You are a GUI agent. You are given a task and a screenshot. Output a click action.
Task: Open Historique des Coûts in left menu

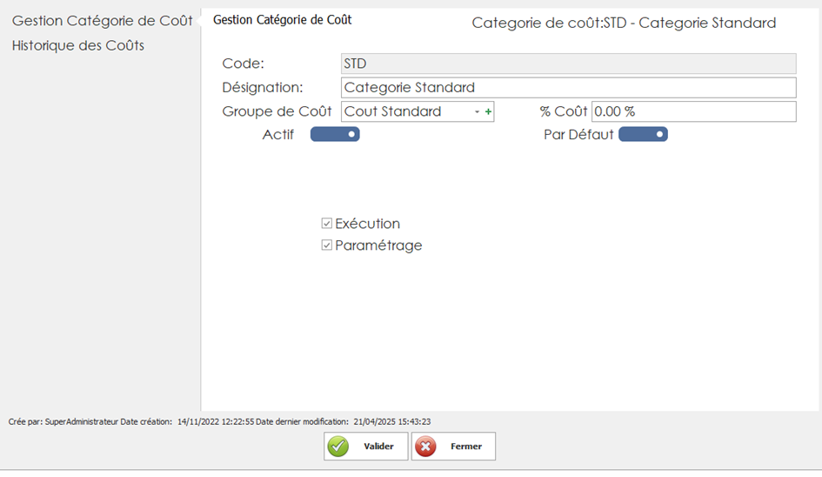tap(78, 45)
